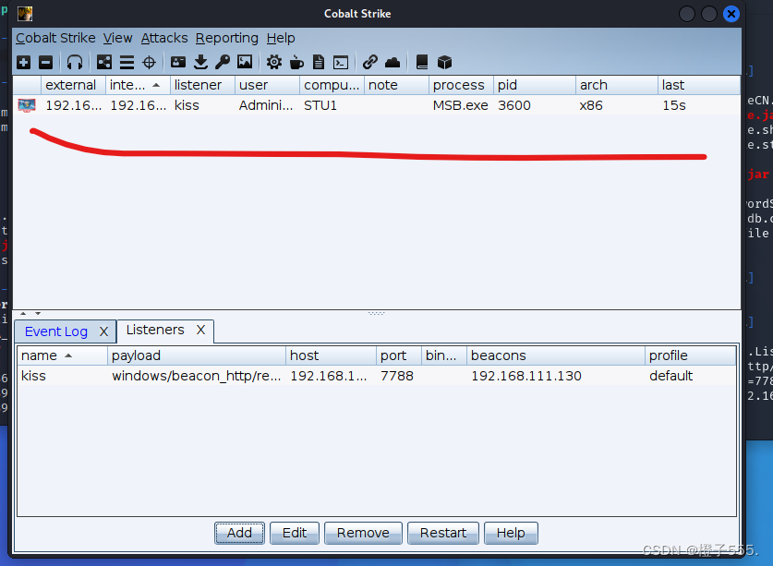This screenshot has width=773, height=566.
Task: Collapse split pane with up arrow
Action: coord(23,313)
